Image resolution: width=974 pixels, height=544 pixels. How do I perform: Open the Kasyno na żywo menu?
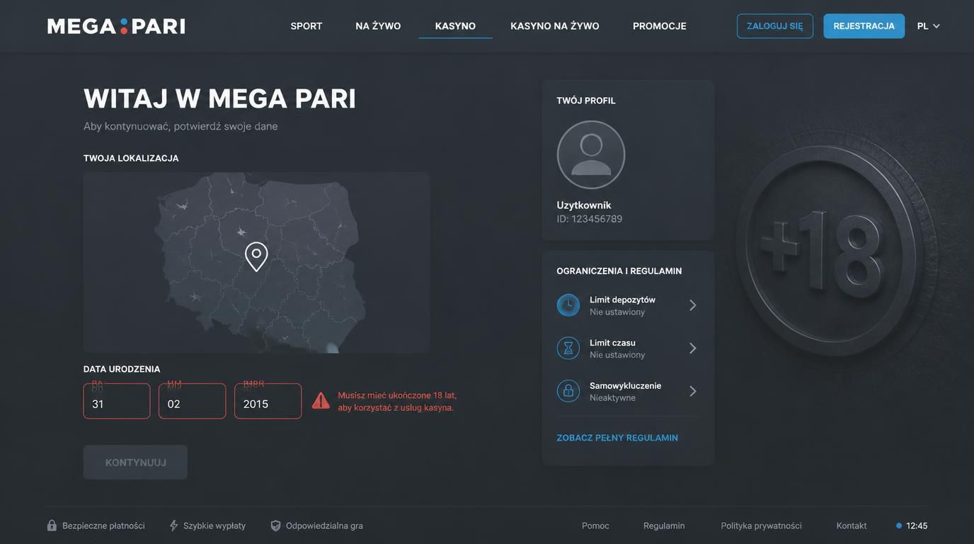pyautogui.click(x=555, y=26)
